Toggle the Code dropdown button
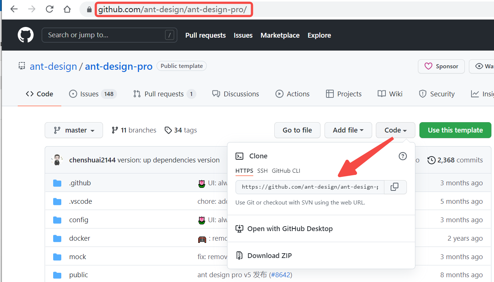Image resolution: width=494 pixels, height=282 pixels. point(395,130)
